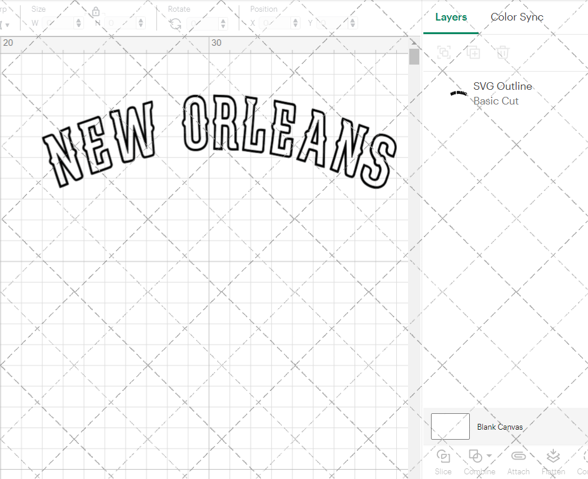588x479 pixels.
Task: Click the Rotate icon in the toolbar
Action: (x=175, y=23)
